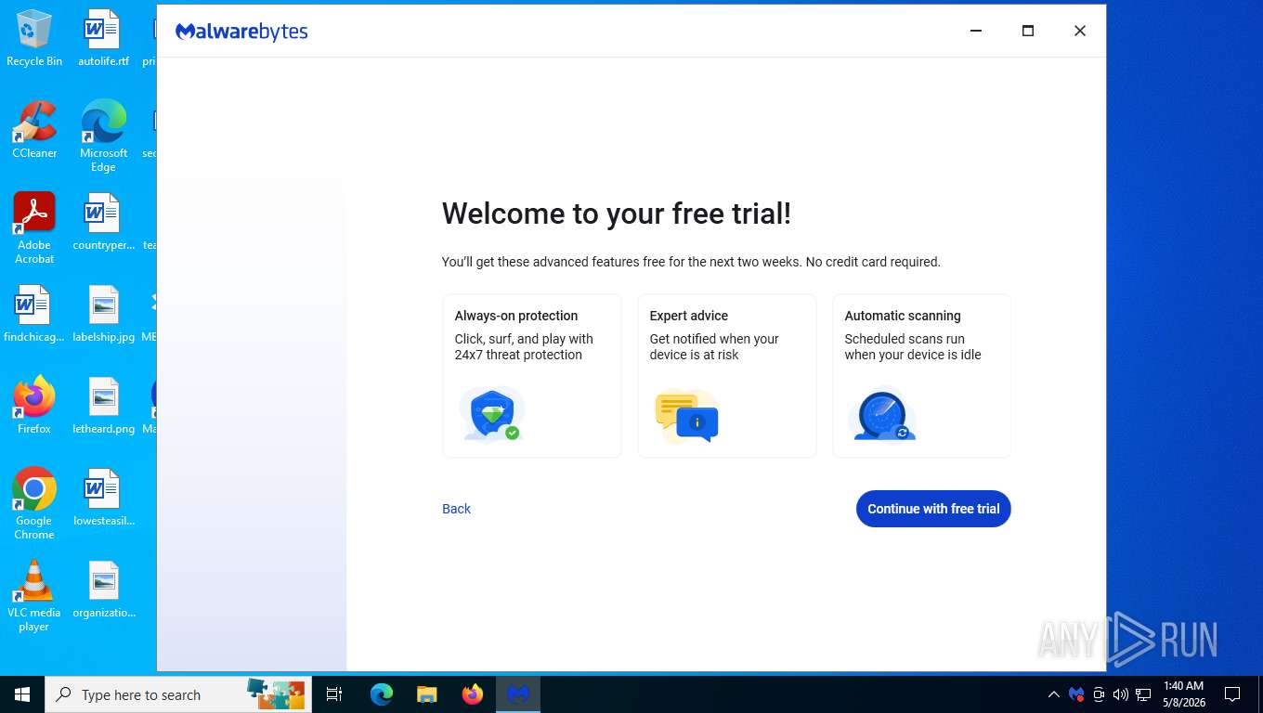The width and height of the screenshot is (1263, 713).
Task: Click the 'No credit card required' description line
Action: (691, 262)
